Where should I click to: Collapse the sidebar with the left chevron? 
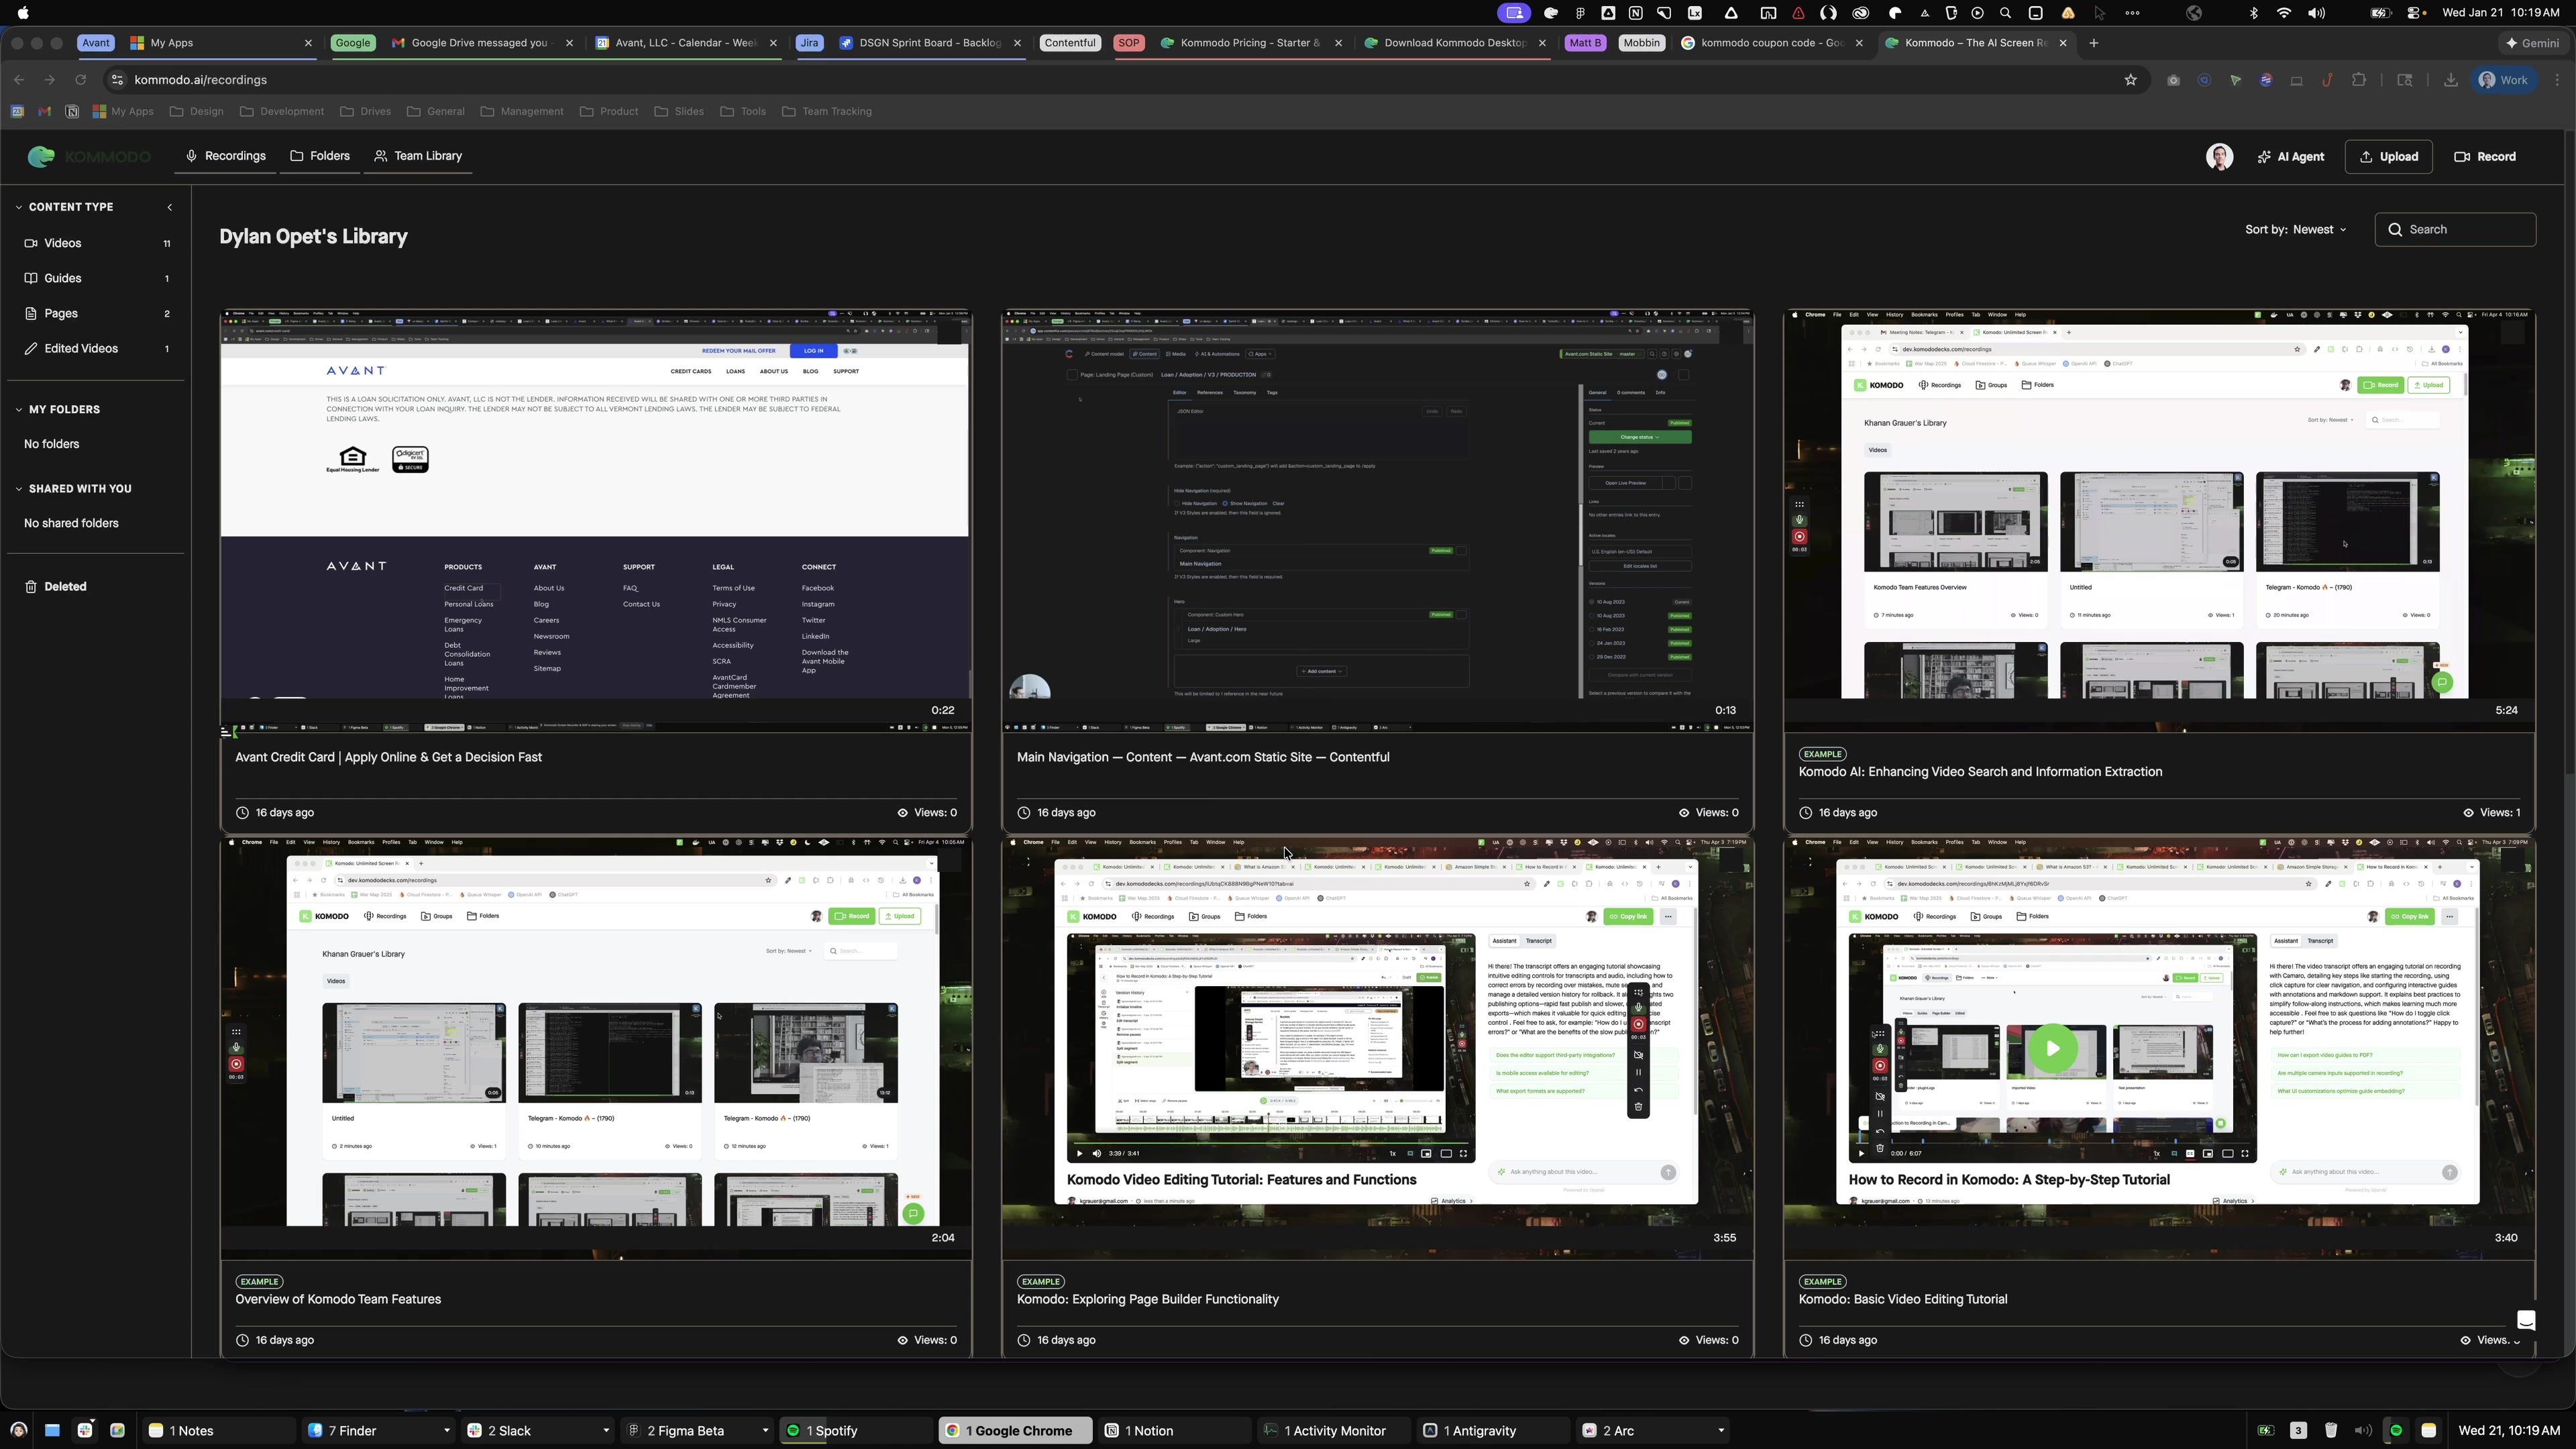pos(169,207)
